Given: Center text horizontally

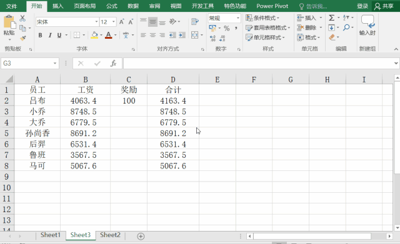Looking at the screenshot, I should click(x=152, y=35).
